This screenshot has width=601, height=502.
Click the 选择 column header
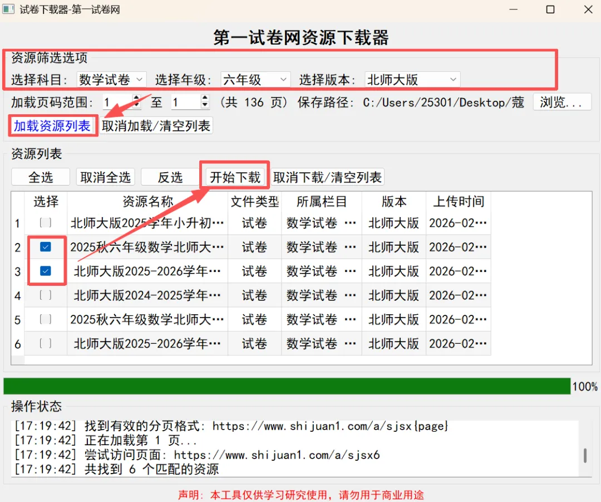(x=46, y=202)
